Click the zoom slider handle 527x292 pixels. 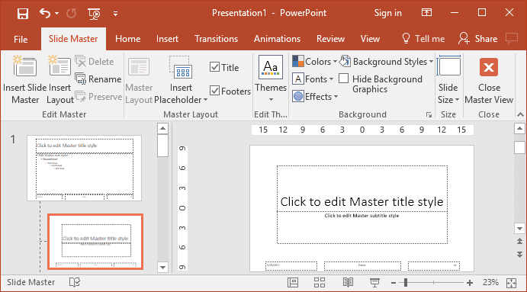[406, 283]
